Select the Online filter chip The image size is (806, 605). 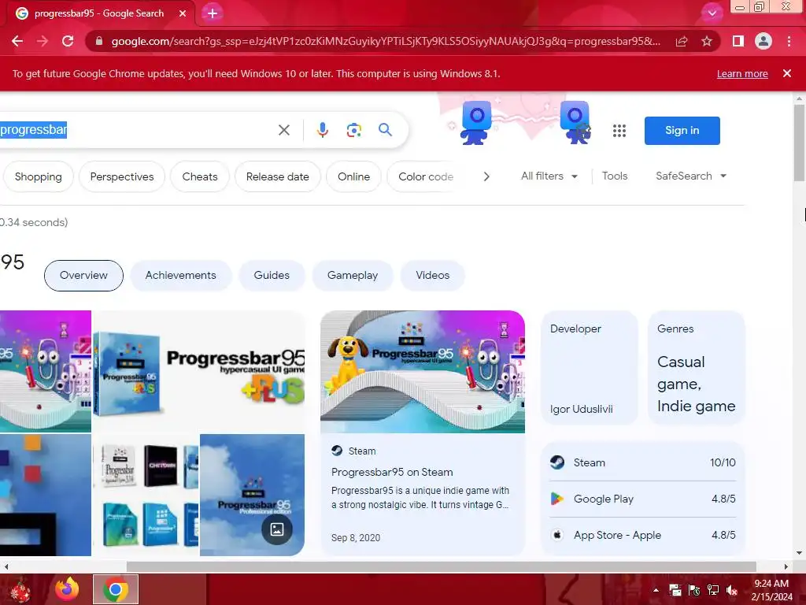point(353,176)
